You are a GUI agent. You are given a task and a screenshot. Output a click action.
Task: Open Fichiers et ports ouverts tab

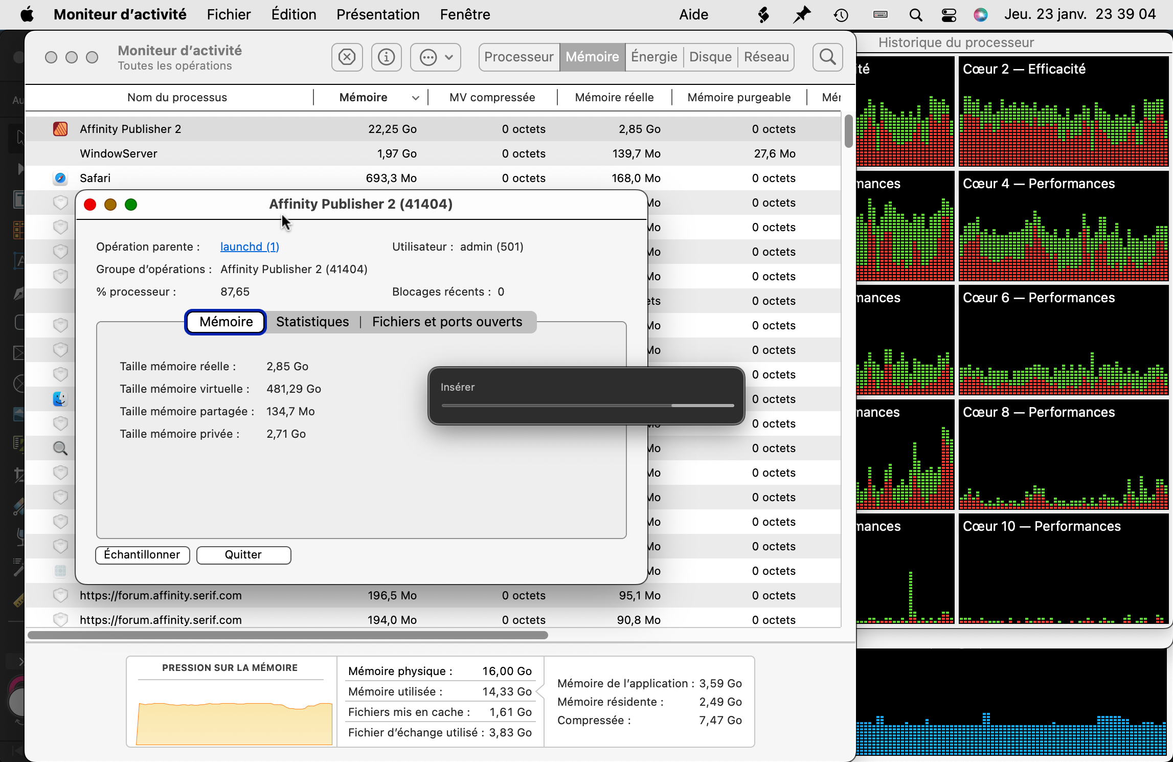point(447,322)
